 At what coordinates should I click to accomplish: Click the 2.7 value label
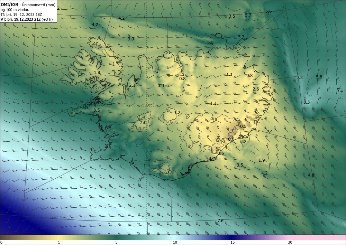point(166,172)
